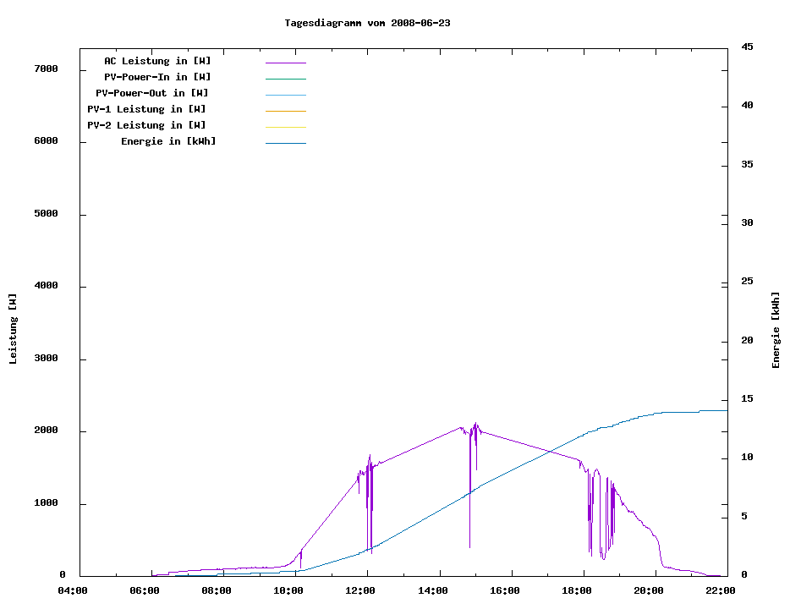This screenshot has width=812, height=609.
Task: Click the 45 tick on the energy axis
Action: coord(747,47)
